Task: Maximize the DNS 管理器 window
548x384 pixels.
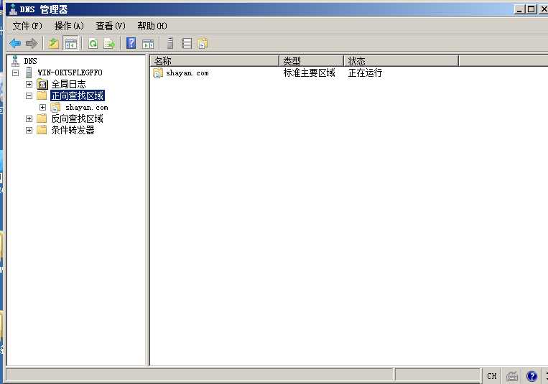Action: [531, 9]
